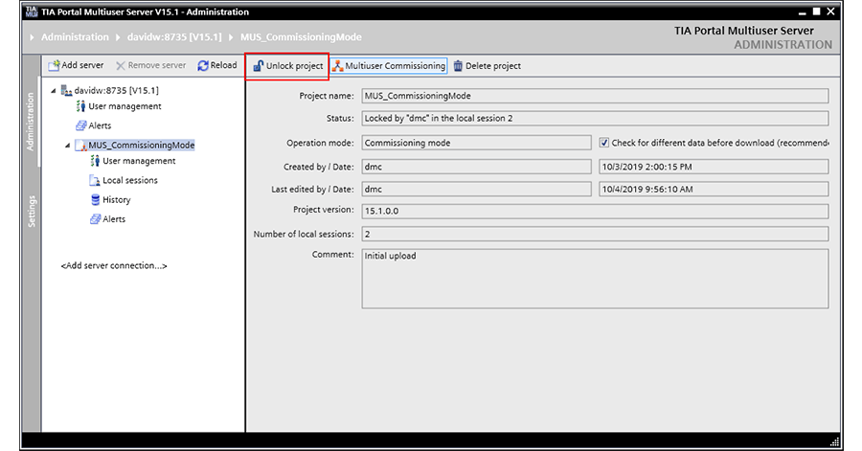This screenshot has width=862, height=451.
Task: Click the History database icon
Action: pyautogui.click(x=95, y=199)
